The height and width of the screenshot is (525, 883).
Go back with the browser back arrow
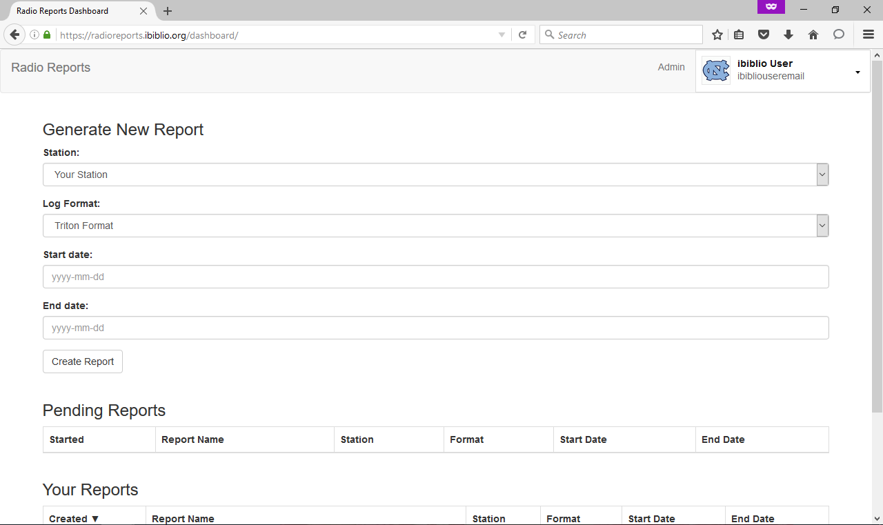[x=14, y=35]
